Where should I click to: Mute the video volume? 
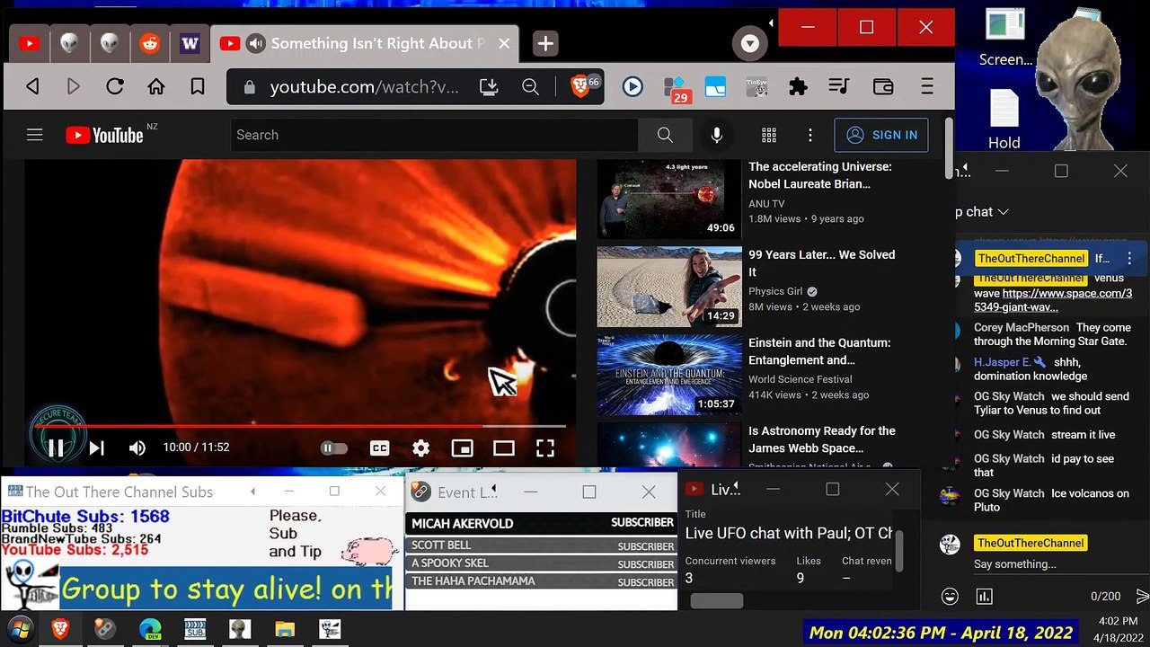click(x=137, y=448)
